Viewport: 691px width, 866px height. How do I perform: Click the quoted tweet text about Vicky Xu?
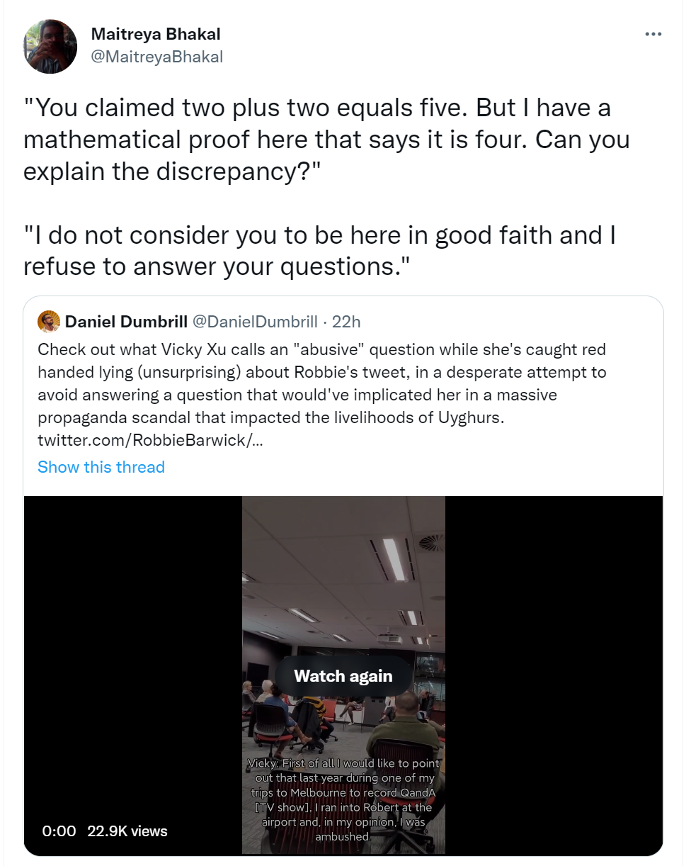[x=322, y=383]
